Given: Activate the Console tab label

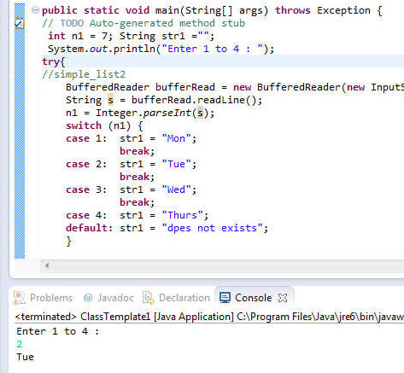Looking at the screenshot, I should coord(253,298).
